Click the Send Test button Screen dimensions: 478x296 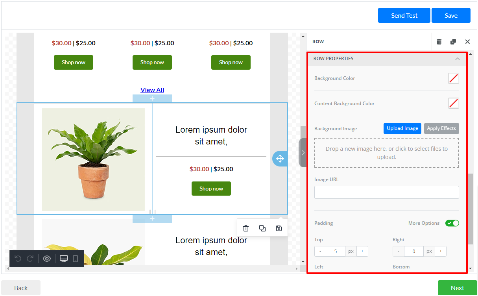tap(404, 15)
